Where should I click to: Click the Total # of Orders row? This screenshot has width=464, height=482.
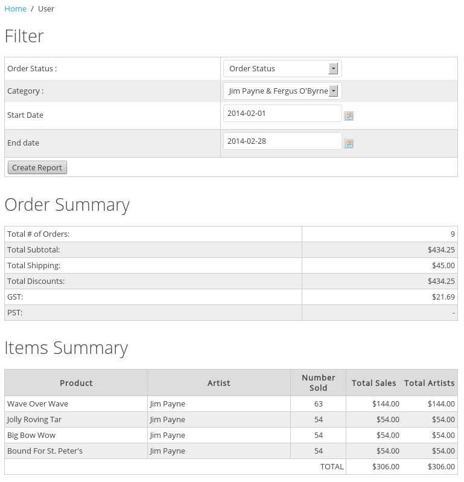(39, 234)
